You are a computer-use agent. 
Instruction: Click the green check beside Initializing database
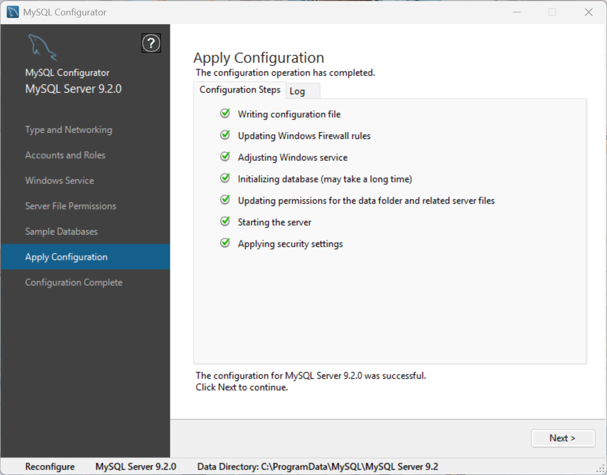[225, 178]
